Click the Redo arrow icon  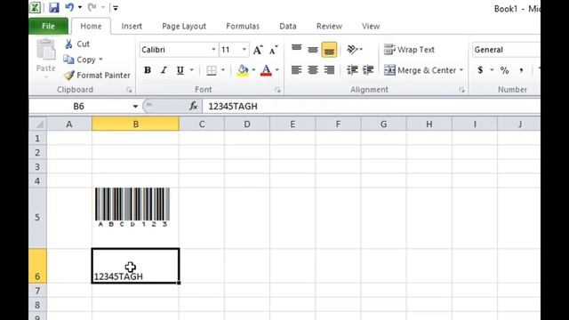click(x=92, y=7)
